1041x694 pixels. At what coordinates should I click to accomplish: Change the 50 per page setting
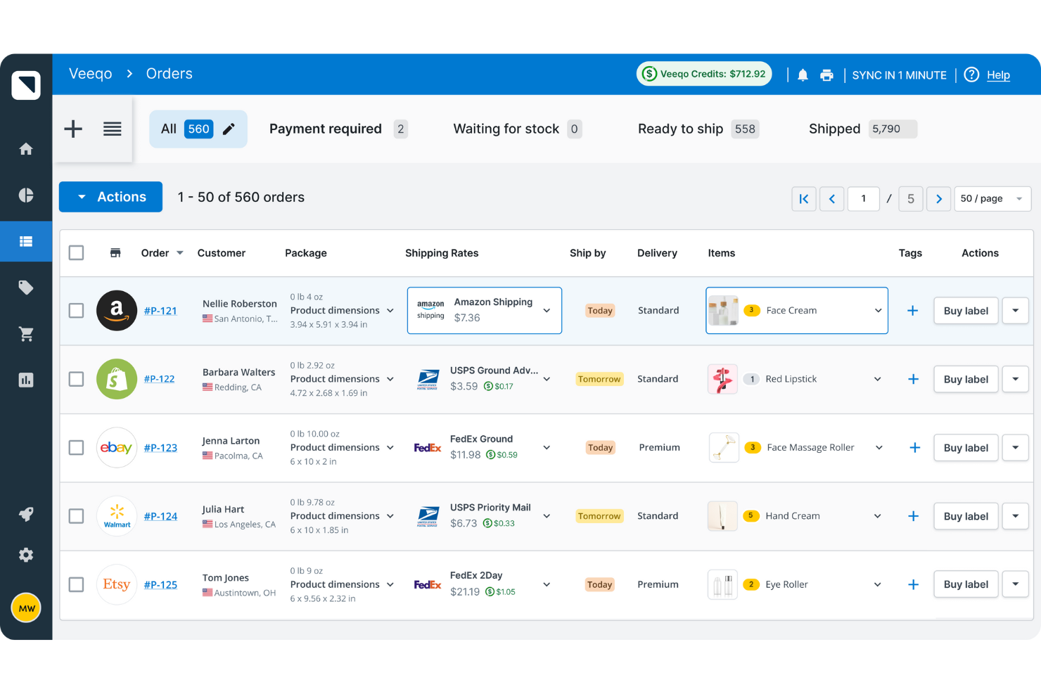click(992, 198)
